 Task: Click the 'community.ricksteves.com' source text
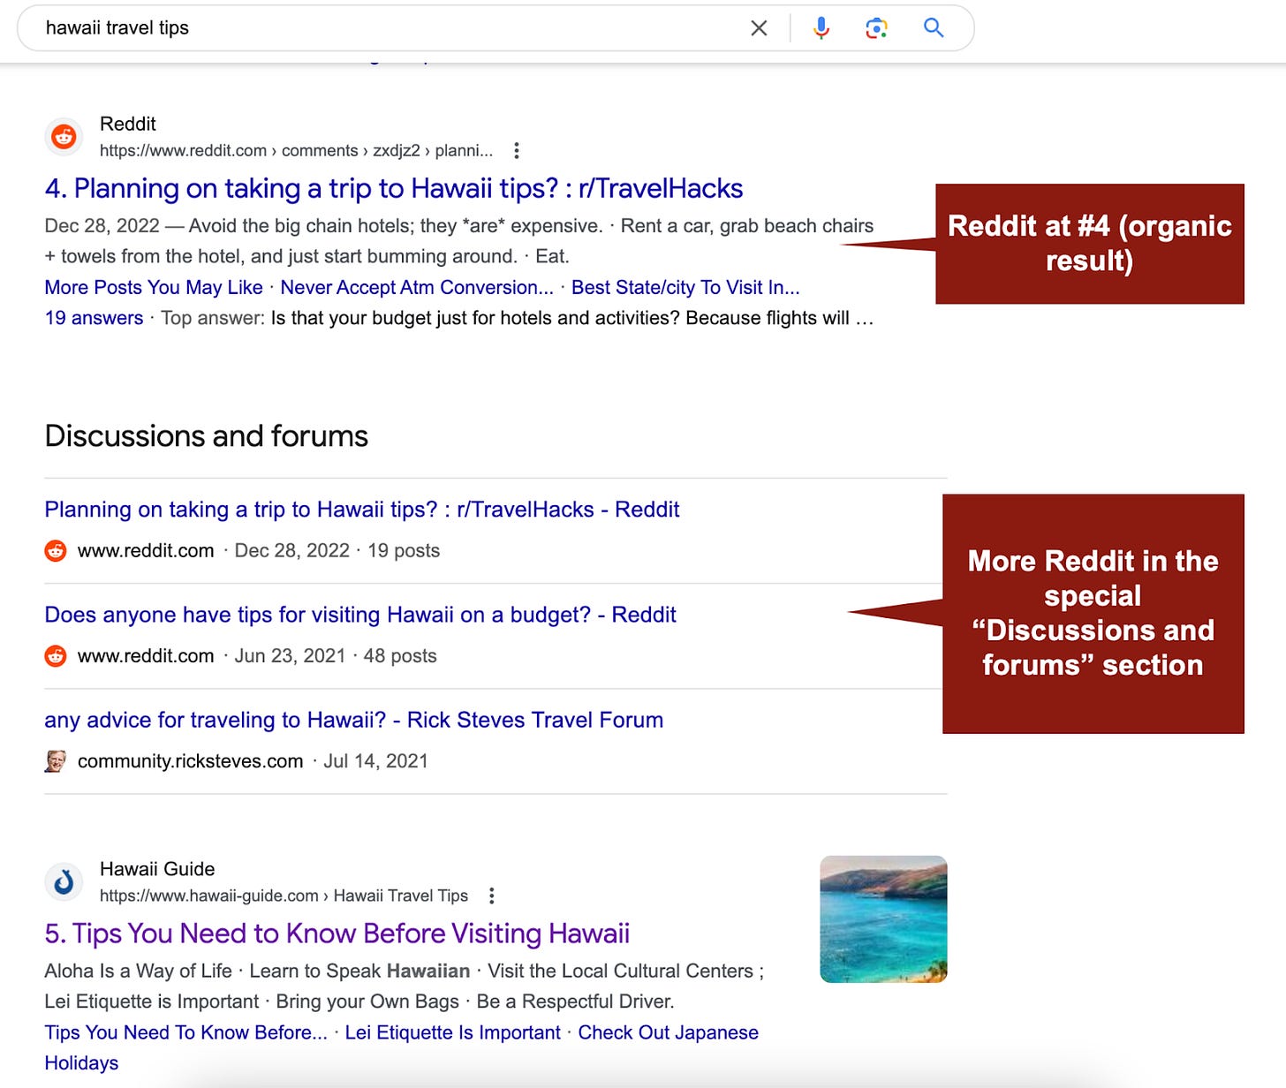tap(190, 761)
